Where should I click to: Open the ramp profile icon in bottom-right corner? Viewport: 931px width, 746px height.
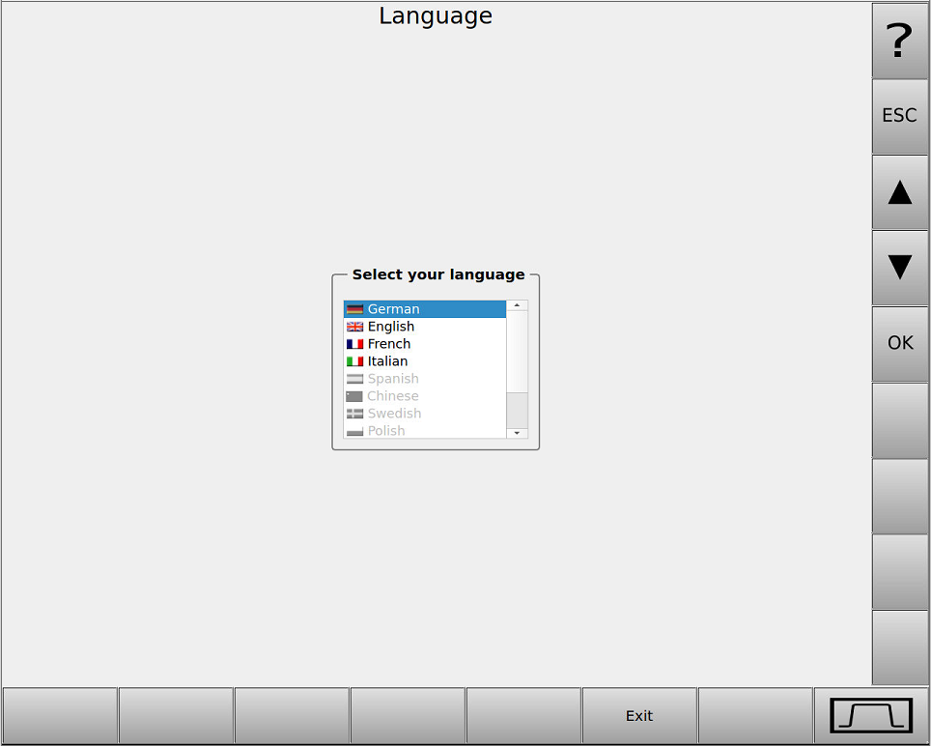(x=871, y=716)
